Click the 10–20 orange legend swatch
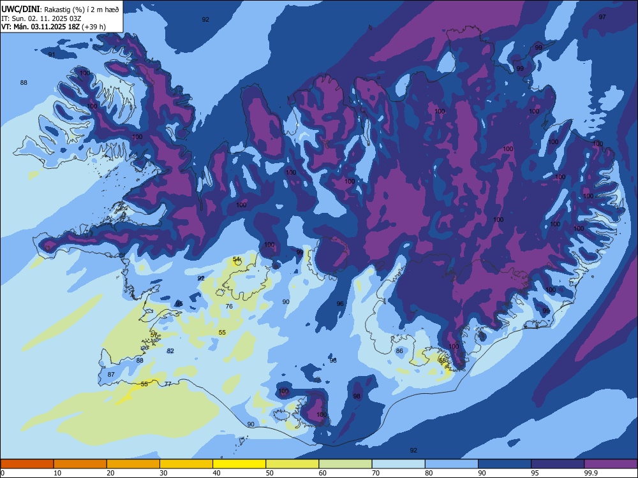The width and height of the screenshot is (638, 478). [x=80, y=464]
